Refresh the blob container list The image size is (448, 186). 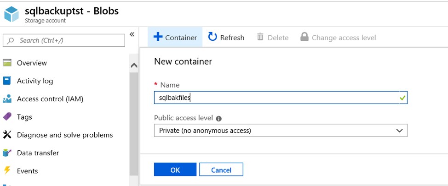226,38
